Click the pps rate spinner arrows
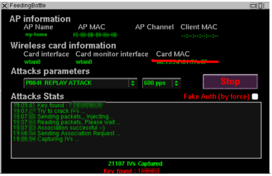This screenshot has height=176, width=272. 176,83
